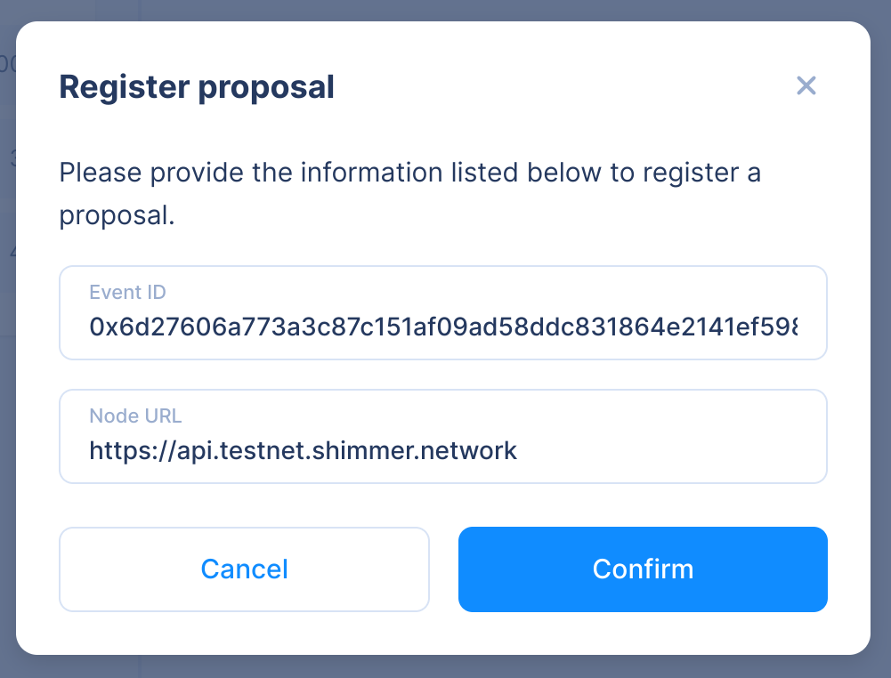Click the 'Node URL' field label
Viewport: 891px width, 678px height.
tap(135, 416)
